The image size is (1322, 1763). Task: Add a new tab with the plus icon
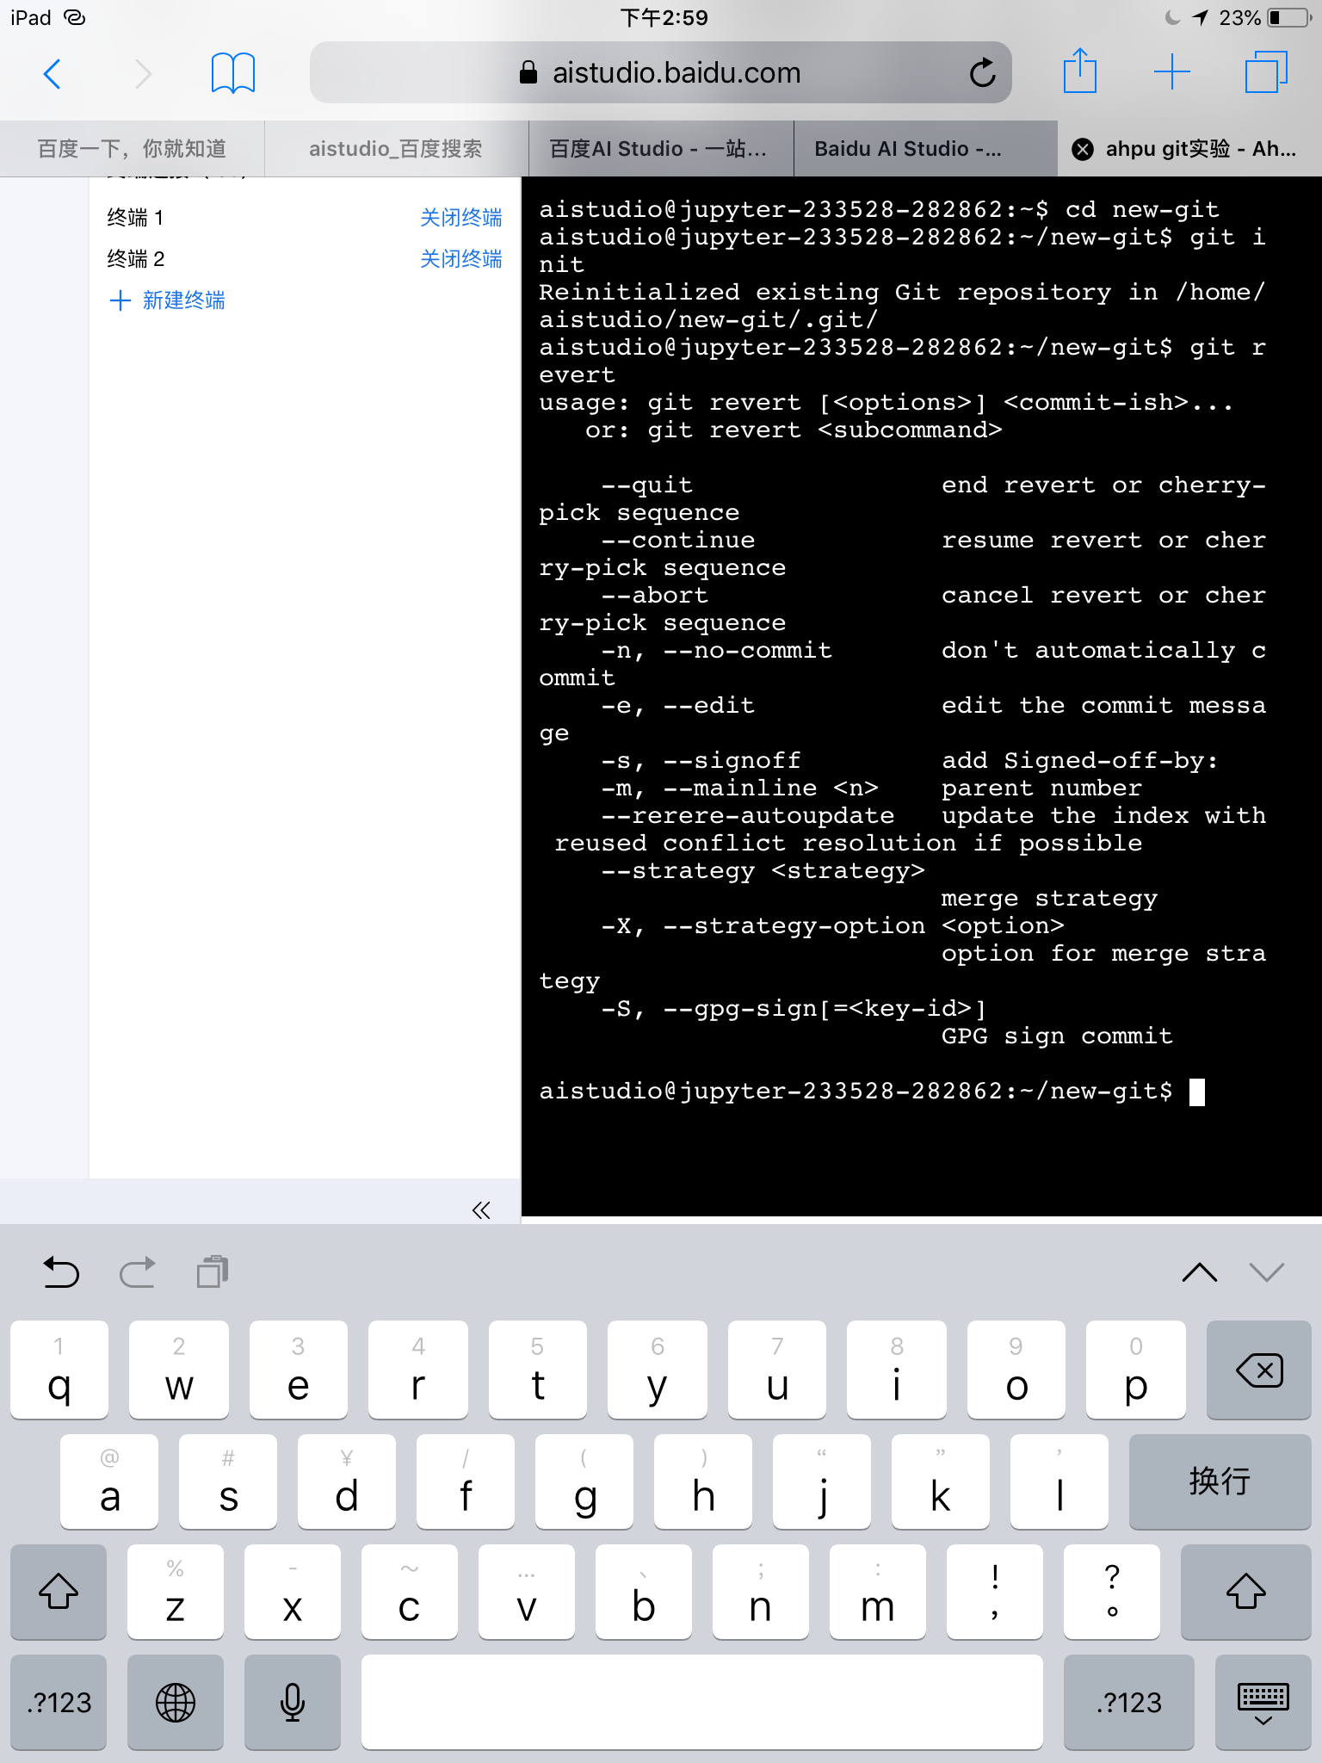1171,72
